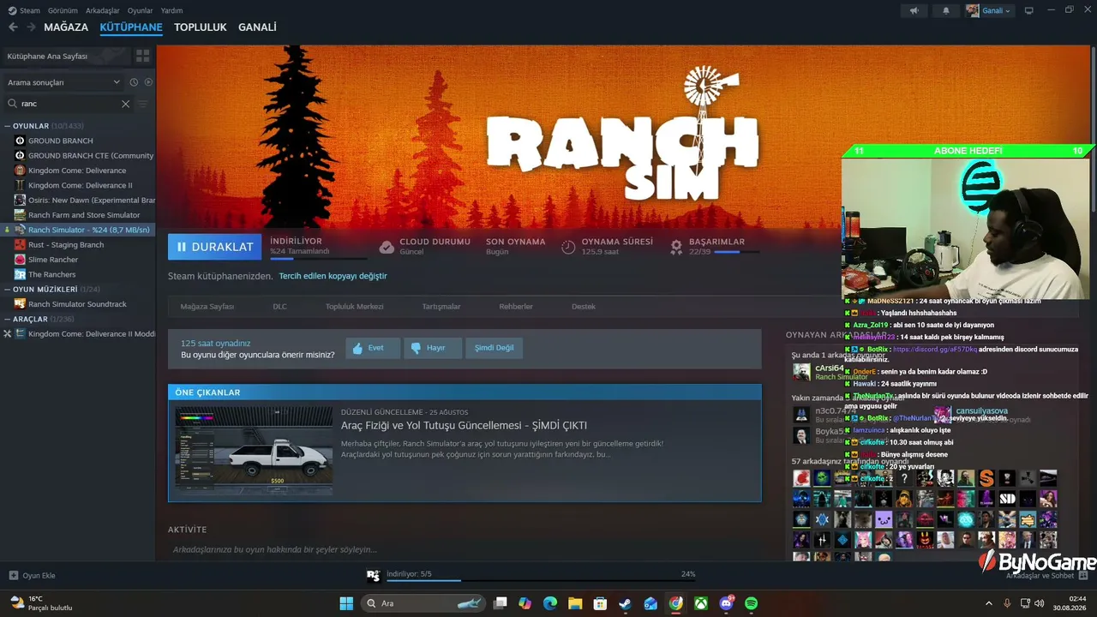Open the Oyunlar menu

click(141, 10)
